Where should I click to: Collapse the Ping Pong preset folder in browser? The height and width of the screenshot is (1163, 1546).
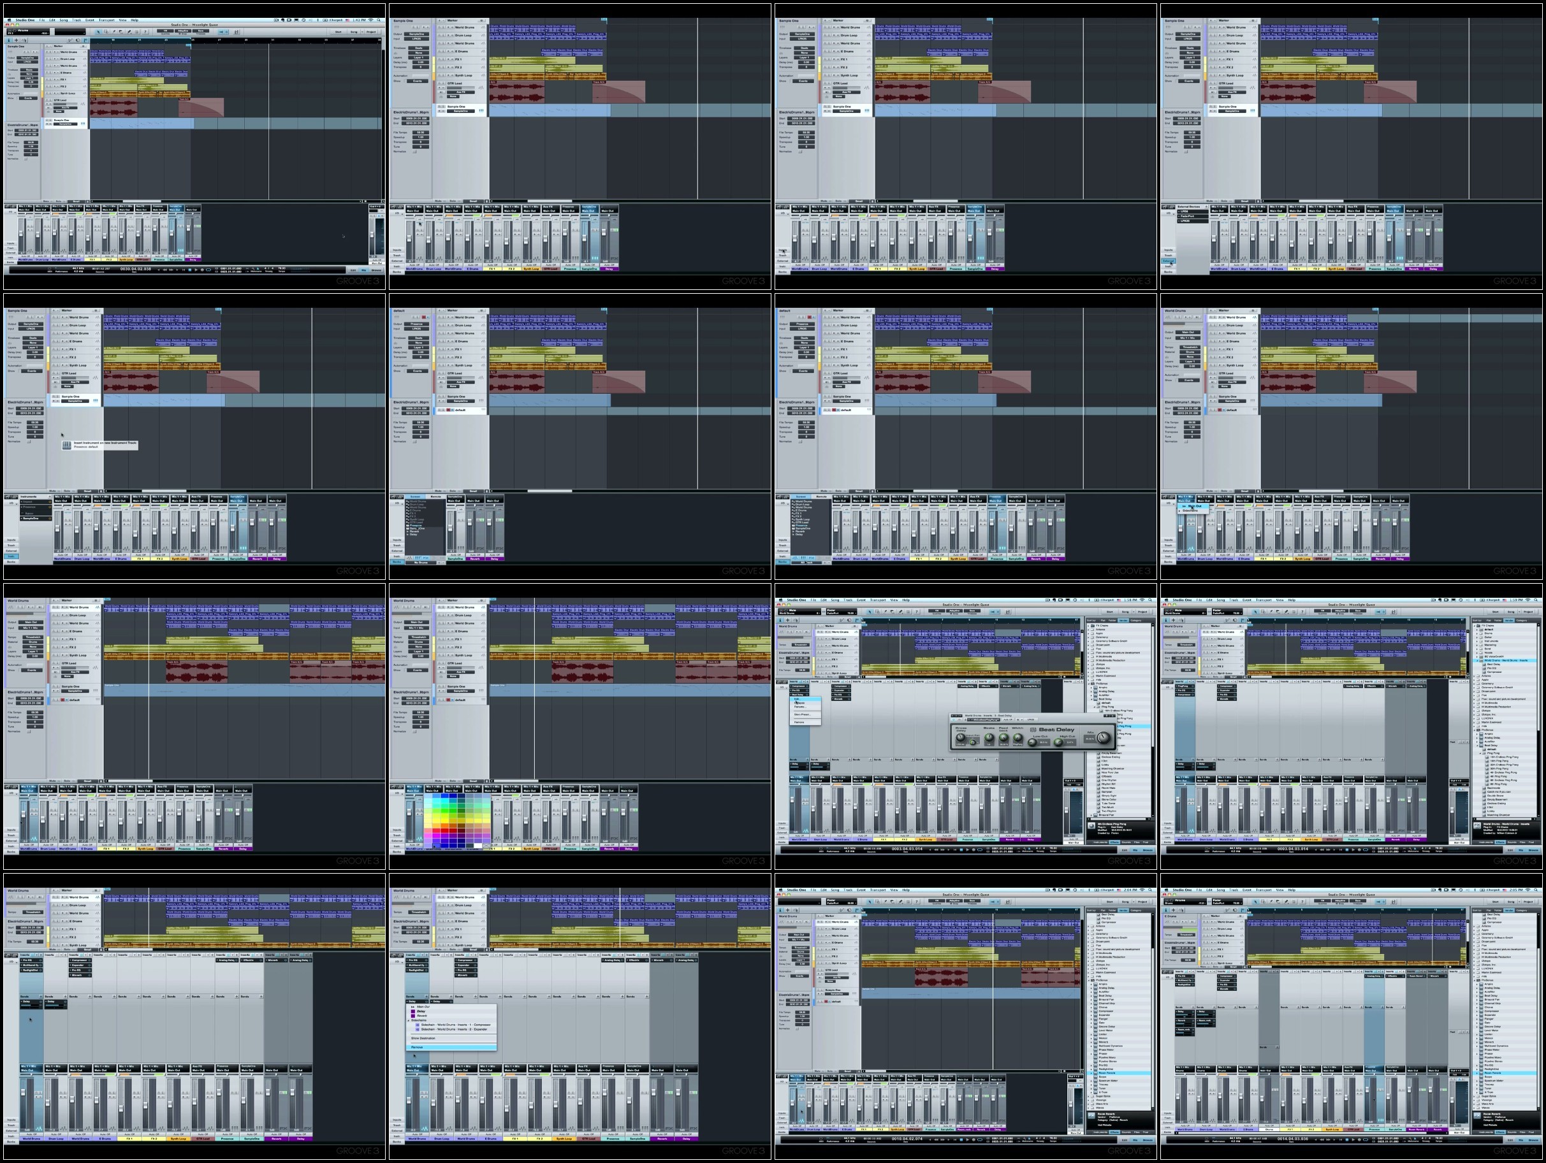pos(1095,707)
